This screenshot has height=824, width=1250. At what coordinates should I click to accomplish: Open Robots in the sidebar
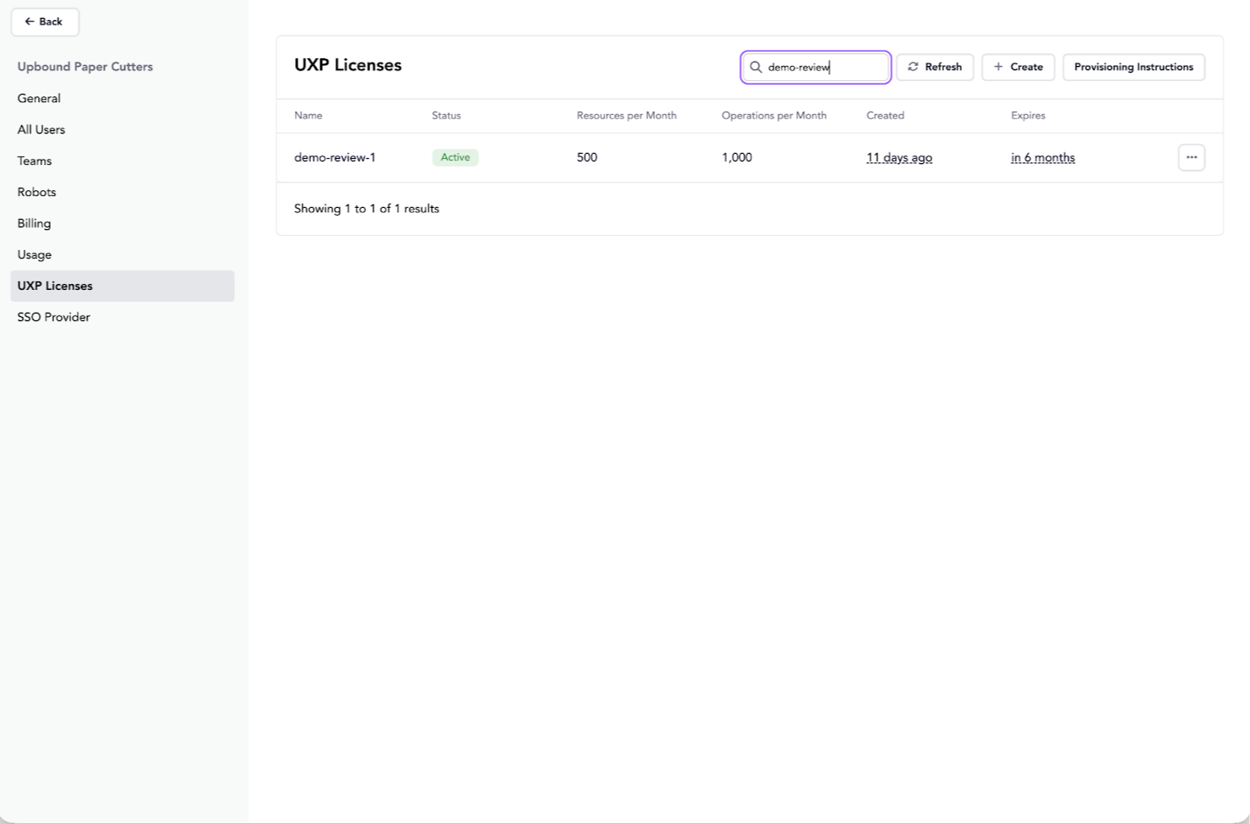tap(36, 192)
